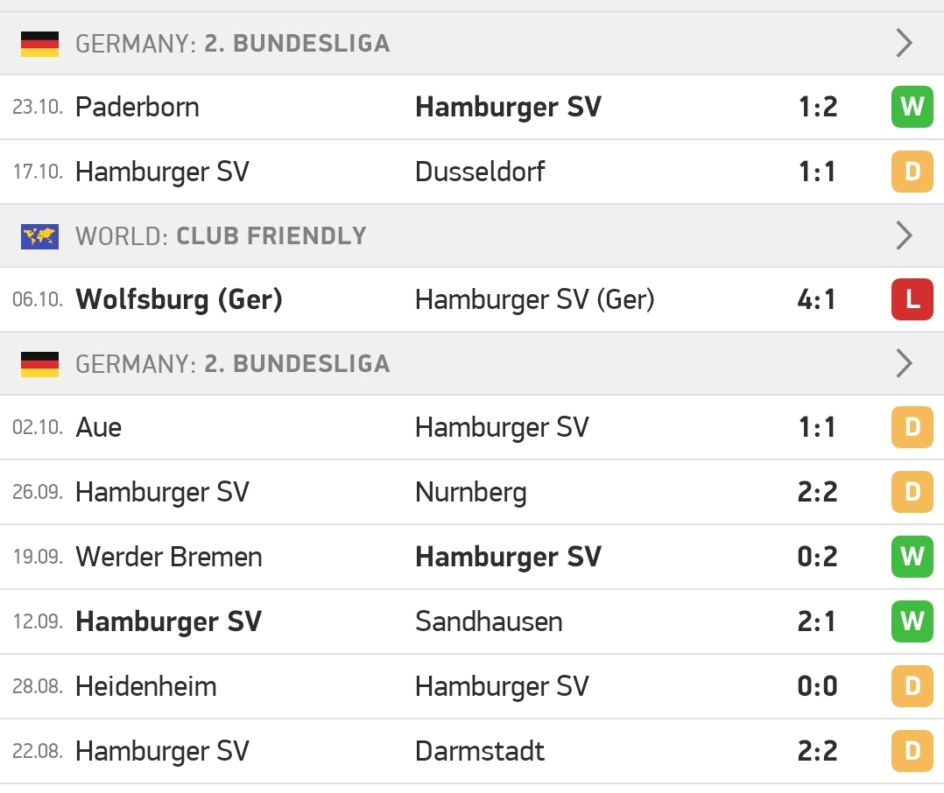Click the red L badge for Wolfsburg match
Image resolution: width=944 pixels, height=793 pixels.
[x=912, y=299]
